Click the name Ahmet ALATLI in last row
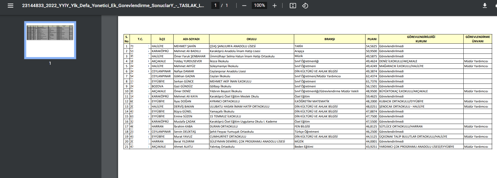 pos(183,147)
